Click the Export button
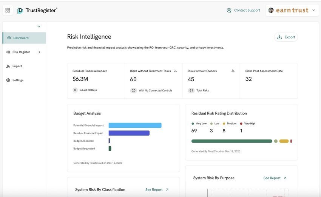Viewport: 321px width, 197px height. click(x=286, y=37)
